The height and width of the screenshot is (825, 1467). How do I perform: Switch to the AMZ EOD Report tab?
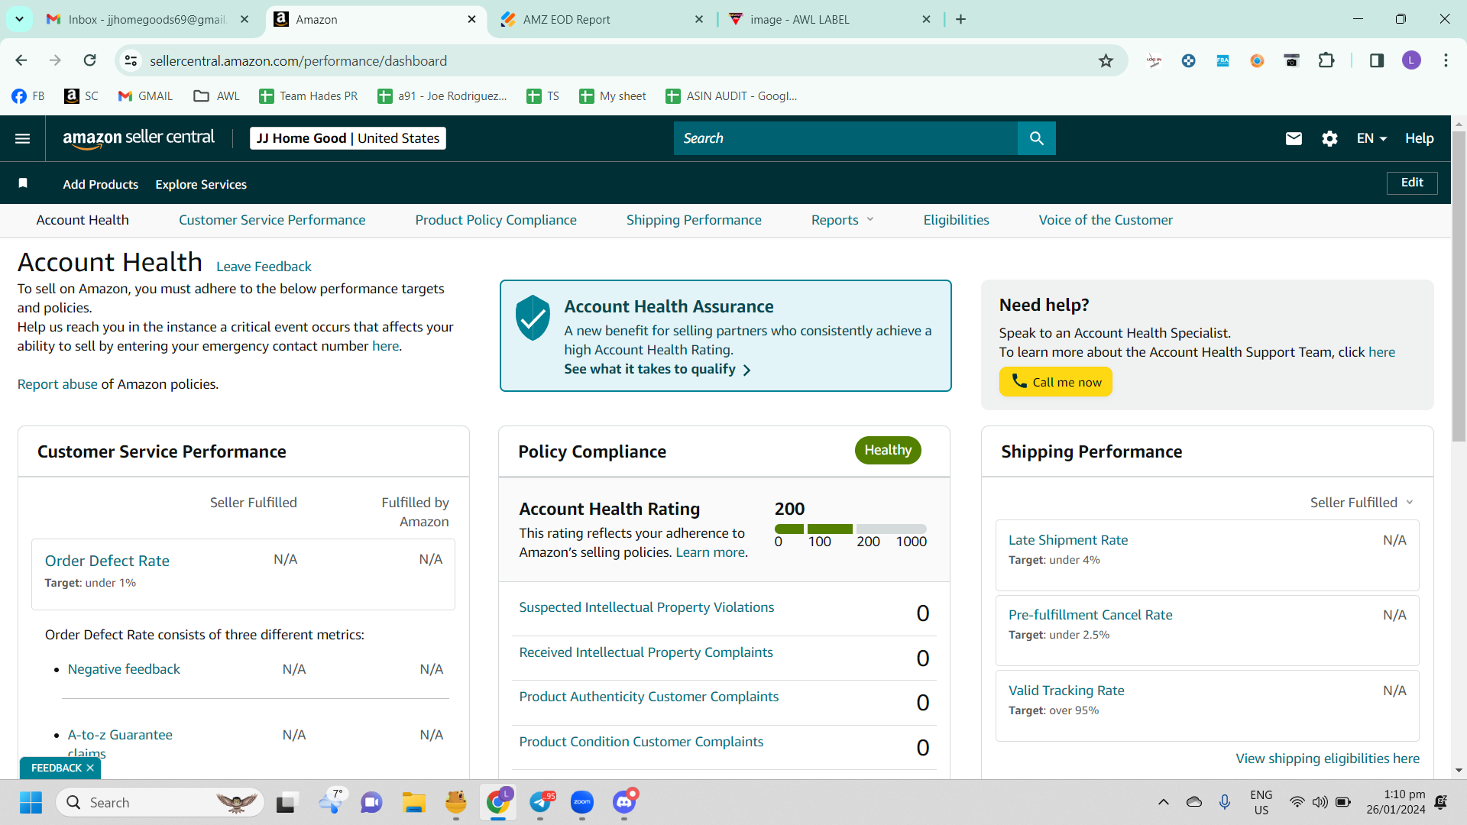(601, 20)
